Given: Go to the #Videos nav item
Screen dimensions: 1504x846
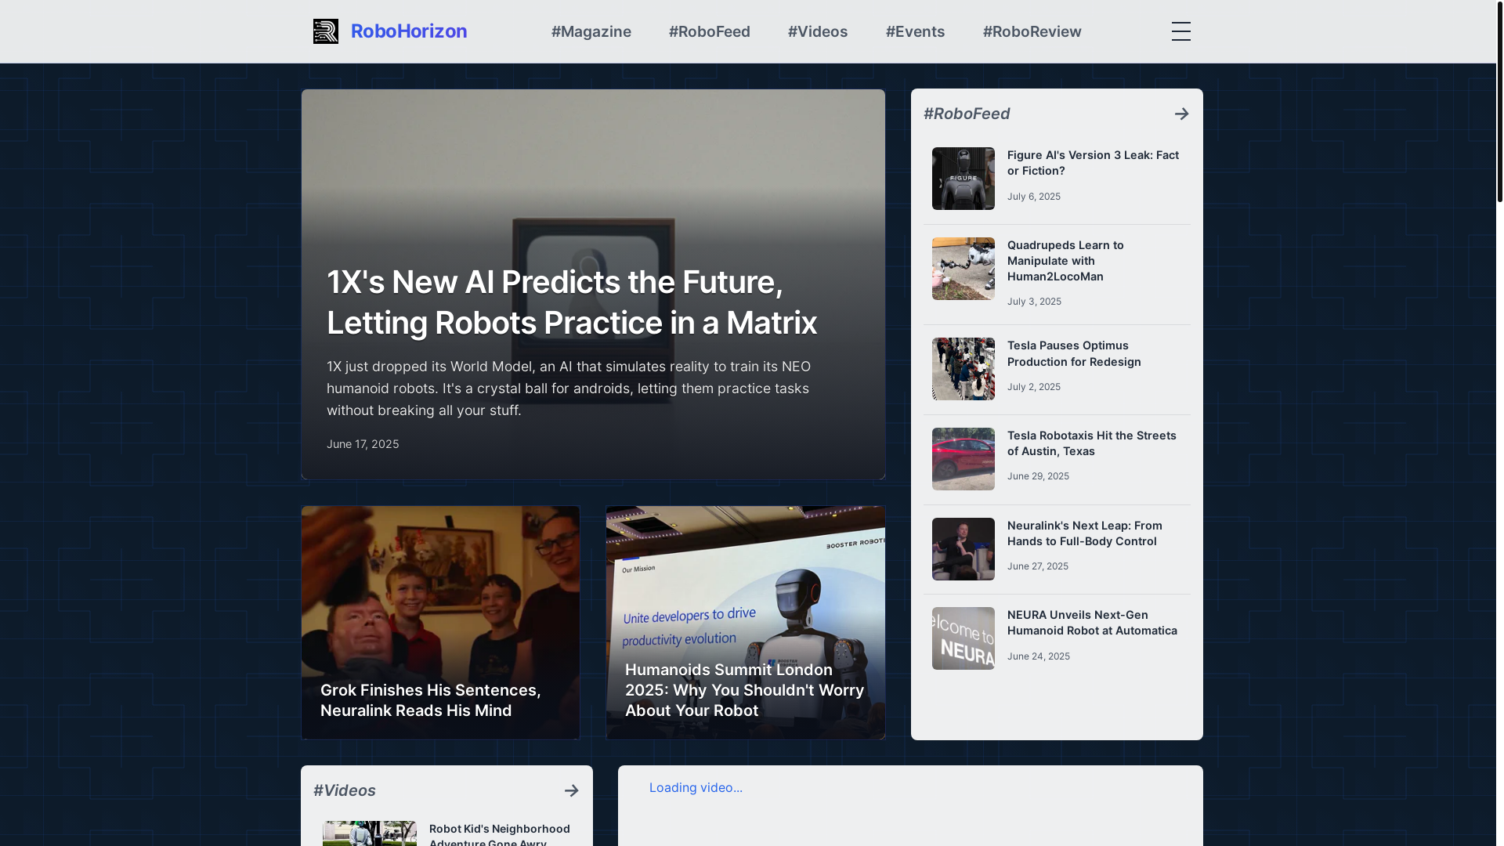Looking at the screenshot, I should (818, 31).
